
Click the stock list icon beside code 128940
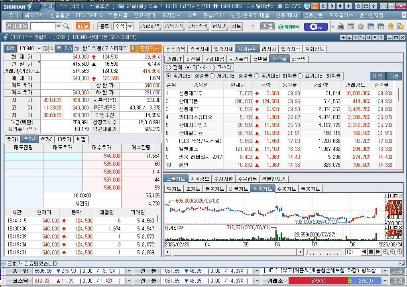[x=45, y=48]
